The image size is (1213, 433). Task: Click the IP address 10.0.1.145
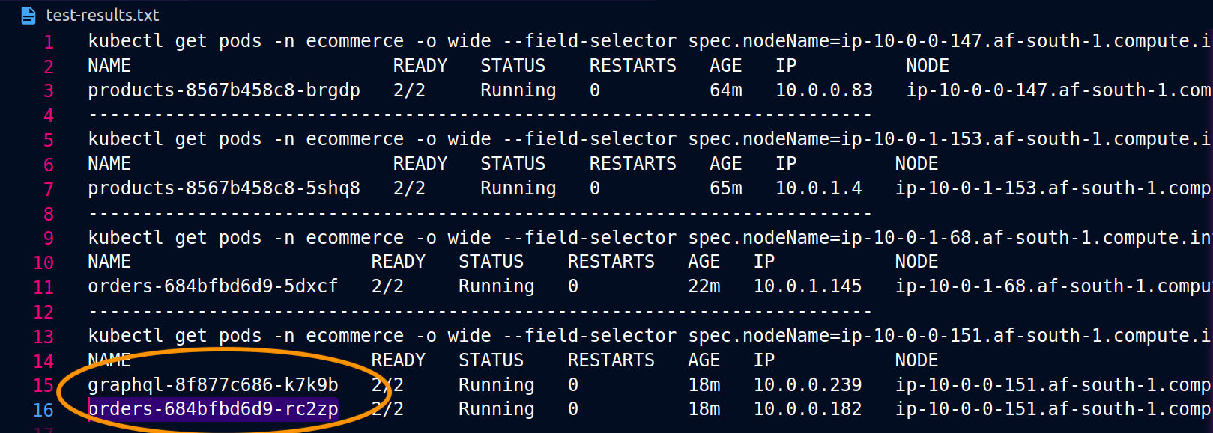point(808,286)
